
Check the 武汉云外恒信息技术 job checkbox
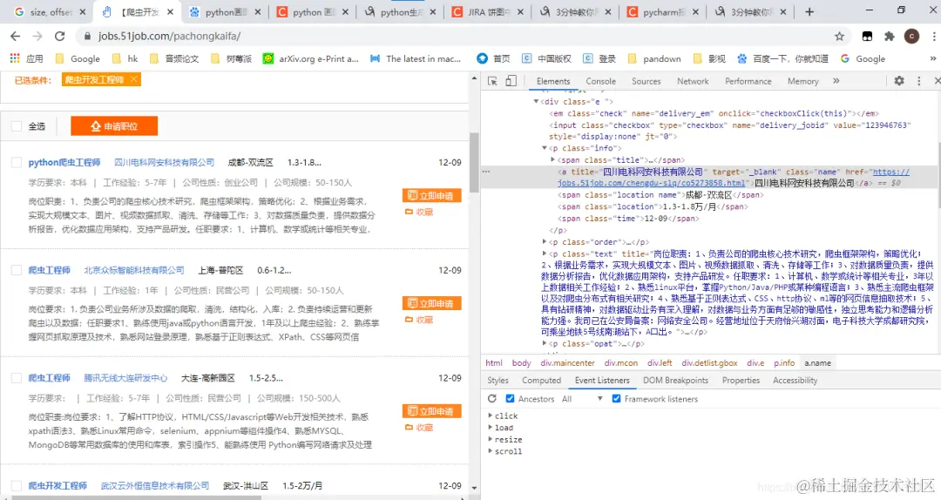17,485
